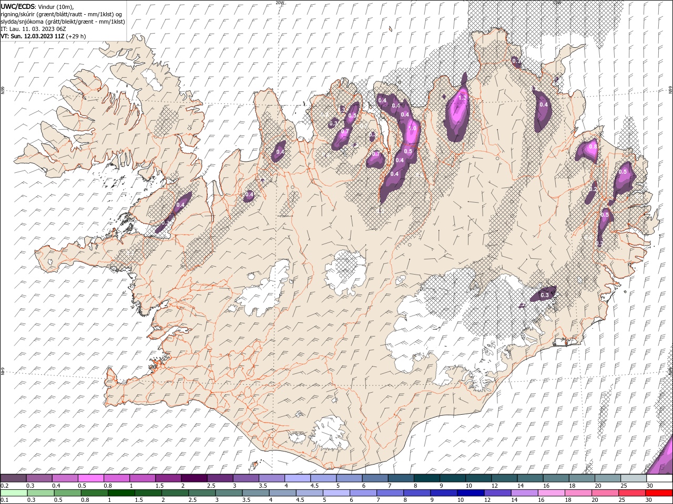The width and height of the screenshot is (673, 504).
Task: Click the '0.8' precipitation value in the east
Action: (593, 147)
